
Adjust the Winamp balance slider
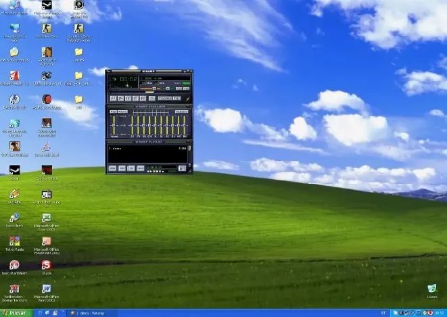pos(168,89)
